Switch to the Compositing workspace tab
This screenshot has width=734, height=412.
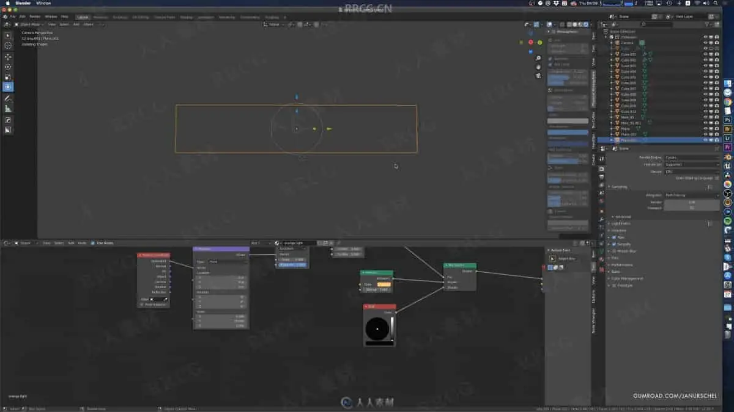pyautogui.click(x=250, y=17)
